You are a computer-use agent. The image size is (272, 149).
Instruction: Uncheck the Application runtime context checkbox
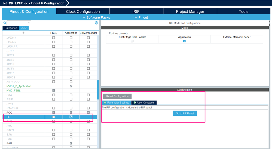[184, 41]
